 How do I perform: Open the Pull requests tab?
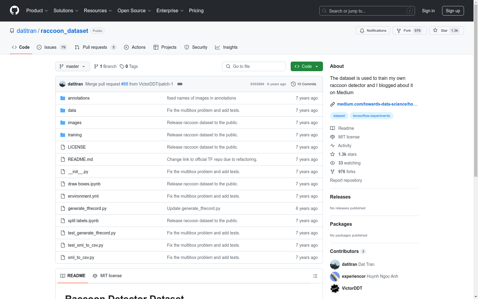point(95,47)
